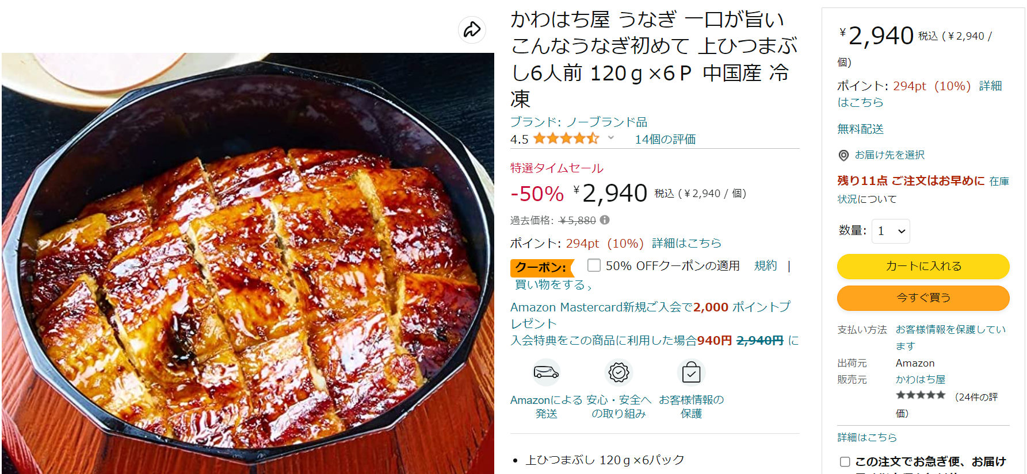Expand the rating breakdown chevron

pyautogui.click(x=611, y=138)
